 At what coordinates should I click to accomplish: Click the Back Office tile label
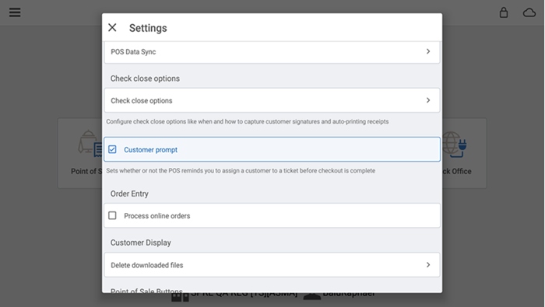(457, 171)
